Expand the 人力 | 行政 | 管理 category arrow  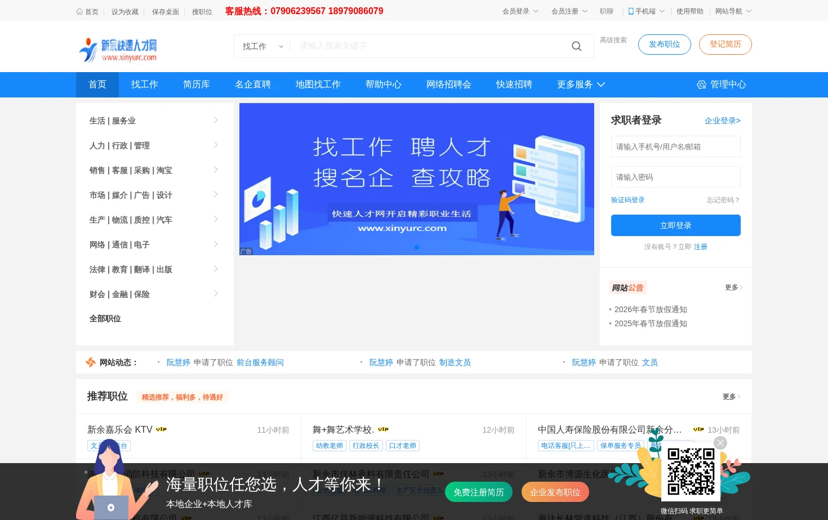(216, 145)
